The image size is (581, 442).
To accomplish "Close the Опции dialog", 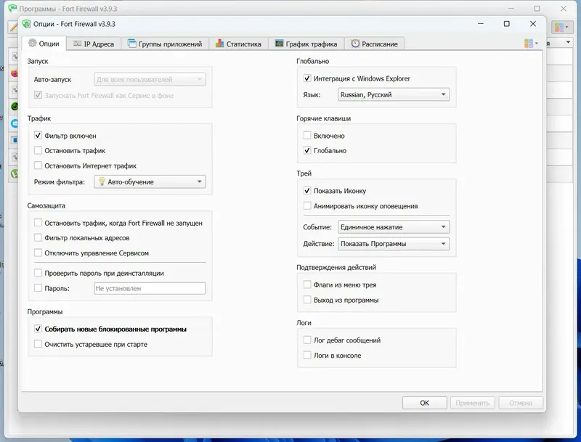I will tap(533, 24).
